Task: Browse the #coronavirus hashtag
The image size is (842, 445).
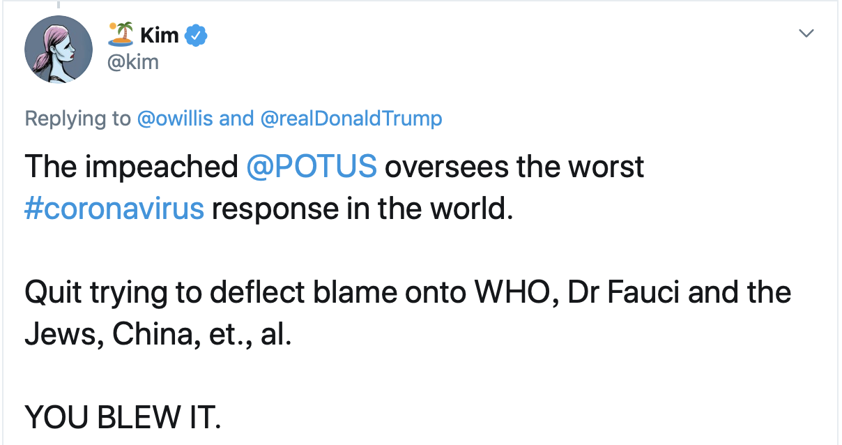Action: click(114, 209)
